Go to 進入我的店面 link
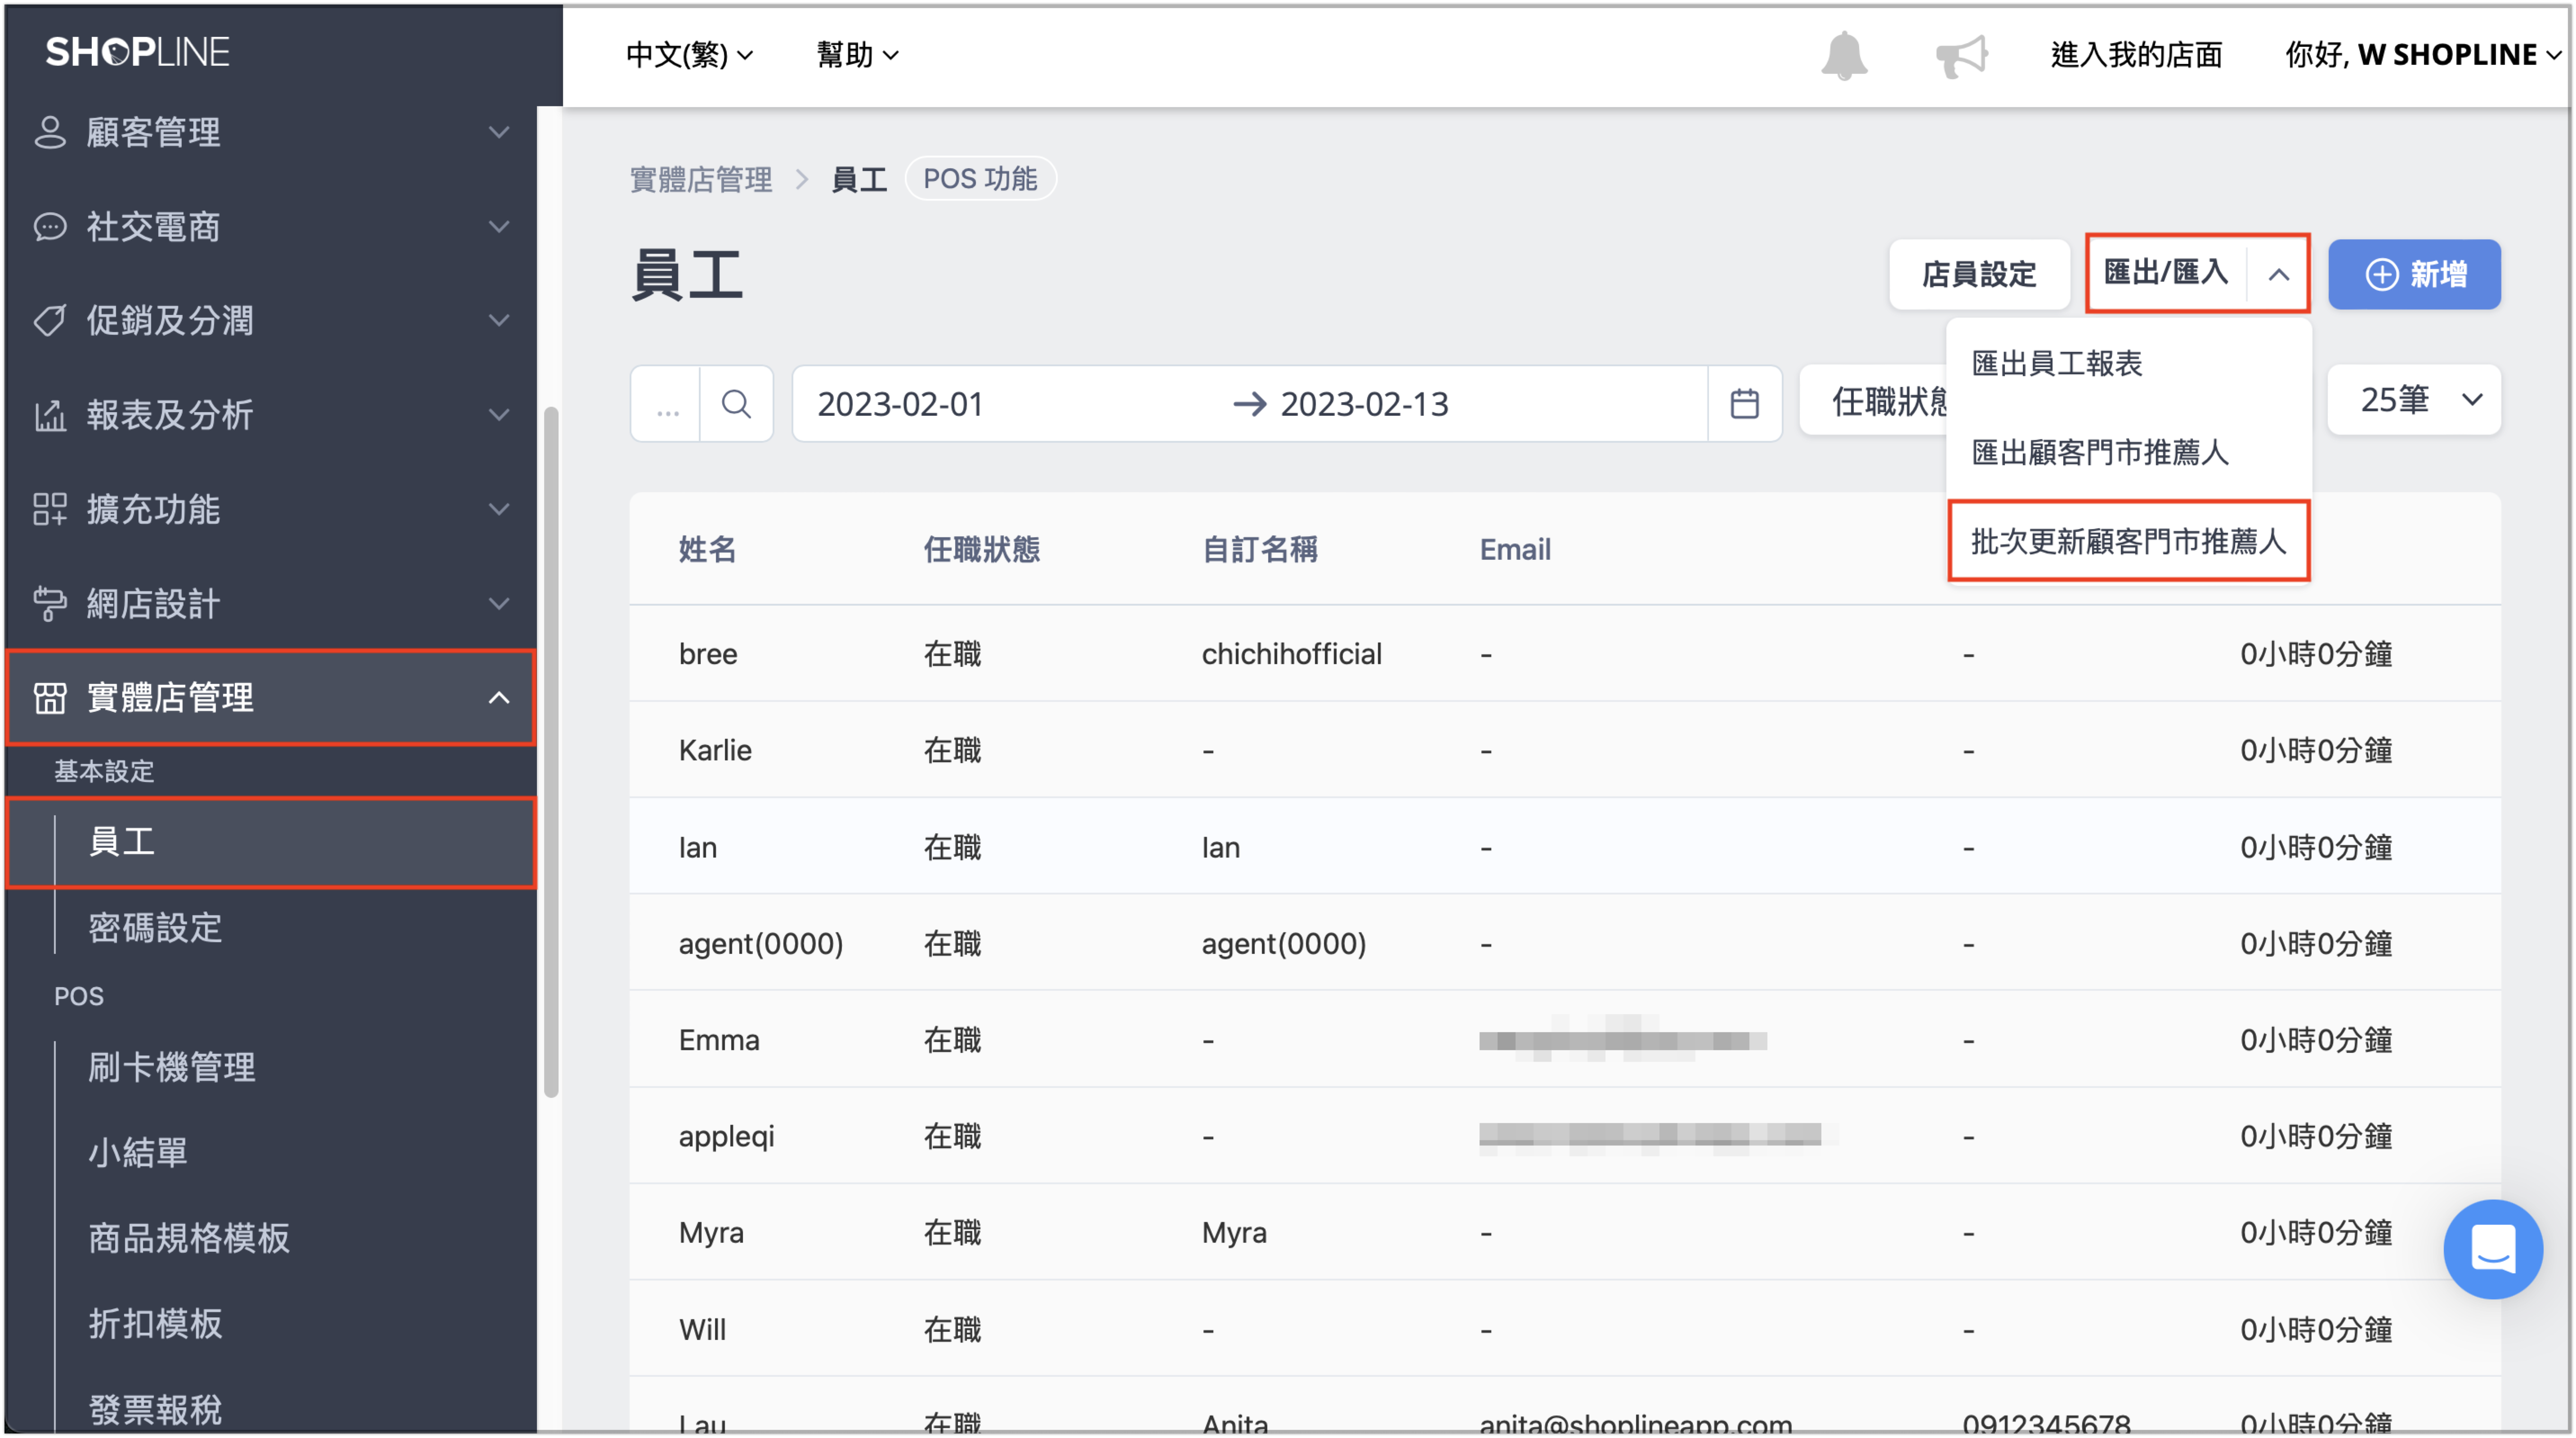2576x1438 pixels. 2136,55
